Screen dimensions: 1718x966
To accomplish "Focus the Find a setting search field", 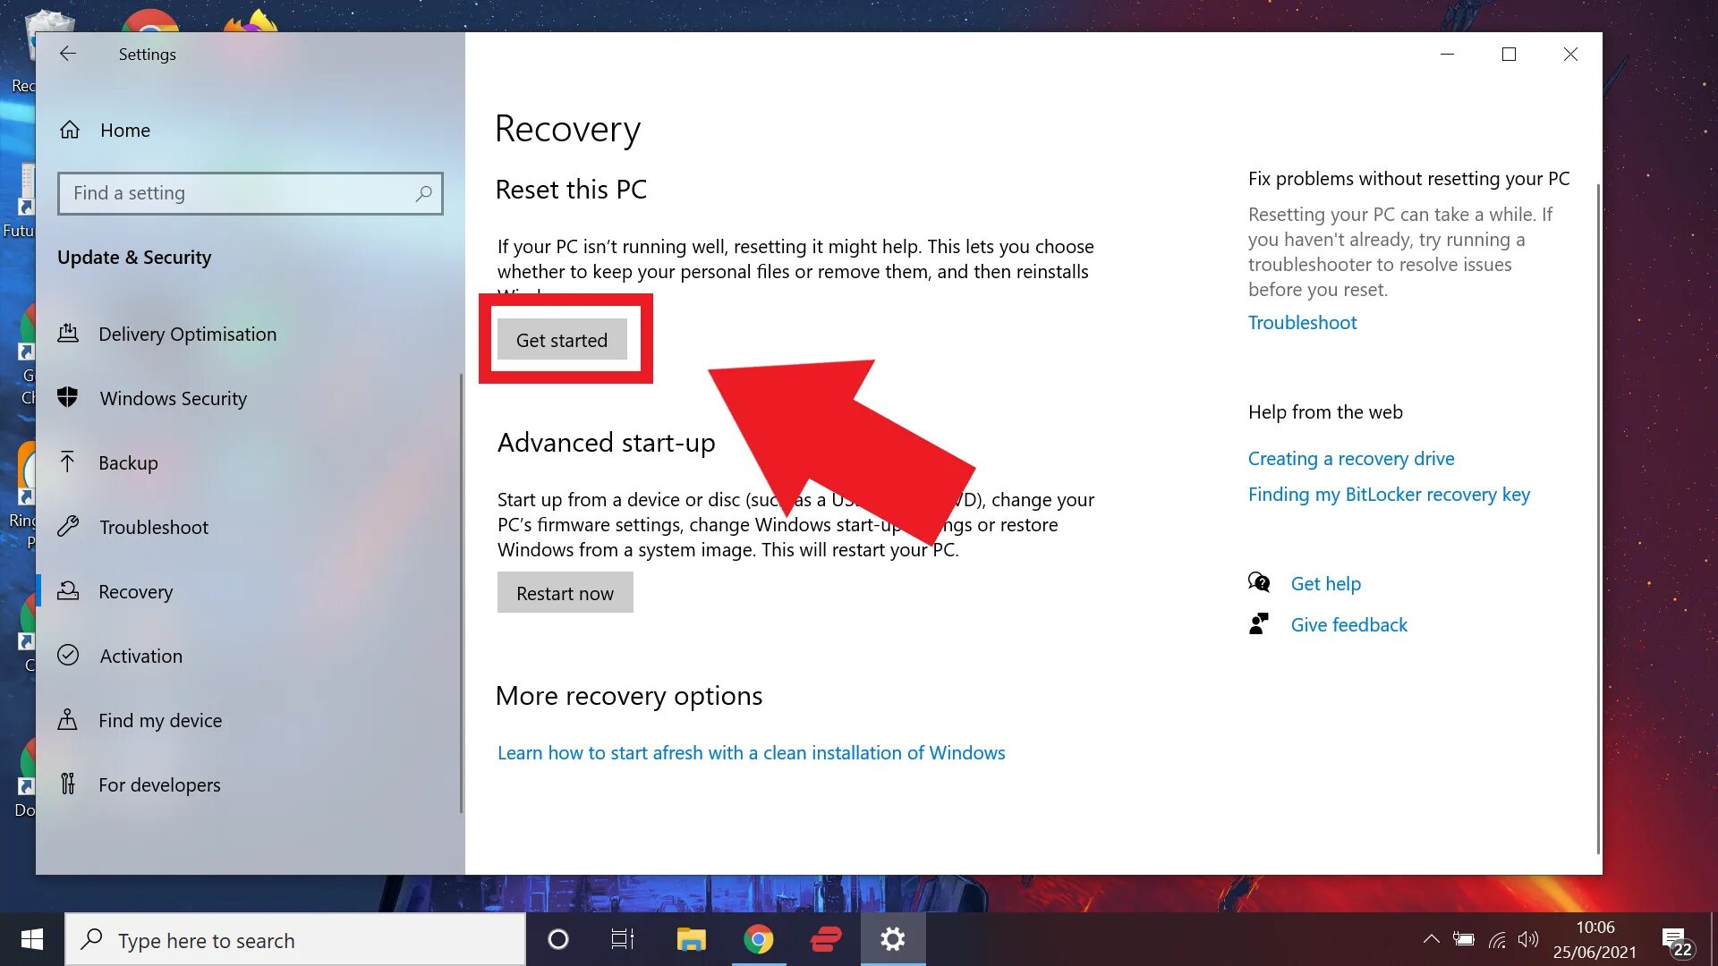I will click(237, 193).
